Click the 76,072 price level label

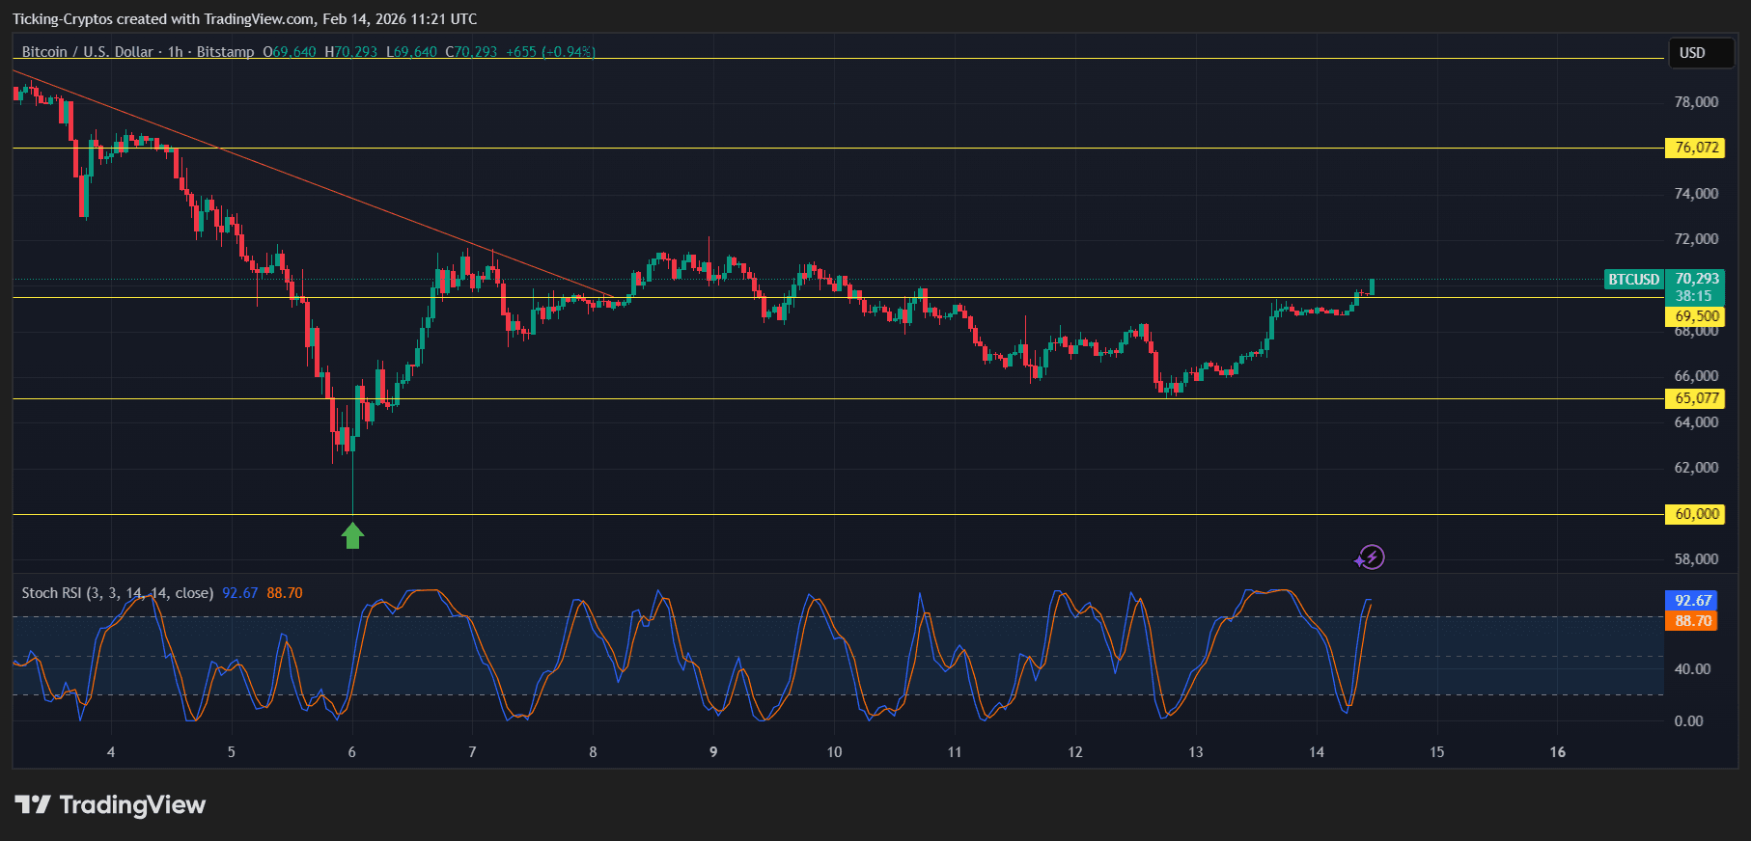(x=1695, y=148)
